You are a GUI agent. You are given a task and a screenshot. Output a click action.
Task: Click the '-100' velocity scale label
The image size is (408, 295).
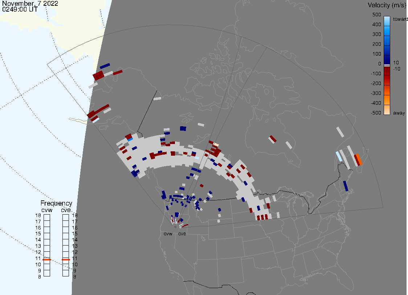click(376, 74)
